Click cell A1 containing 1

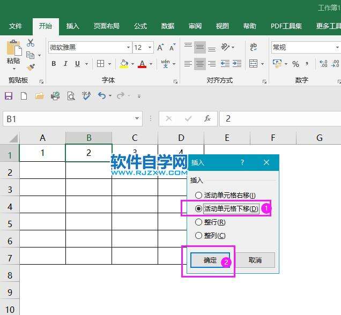tap(42, 153)
